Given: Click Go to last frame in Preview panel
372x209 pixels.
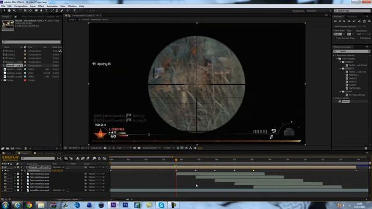Looking at the screenshot, I should pos(354,21).
